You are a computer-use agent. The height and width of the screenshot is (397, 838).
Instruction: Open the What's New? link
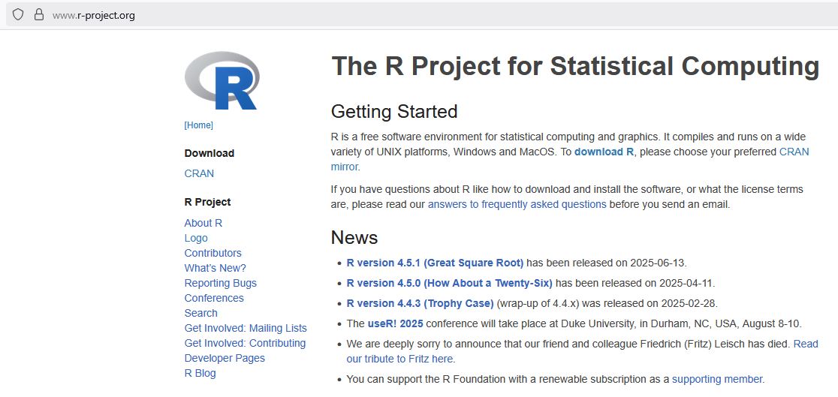pos(216,268)
